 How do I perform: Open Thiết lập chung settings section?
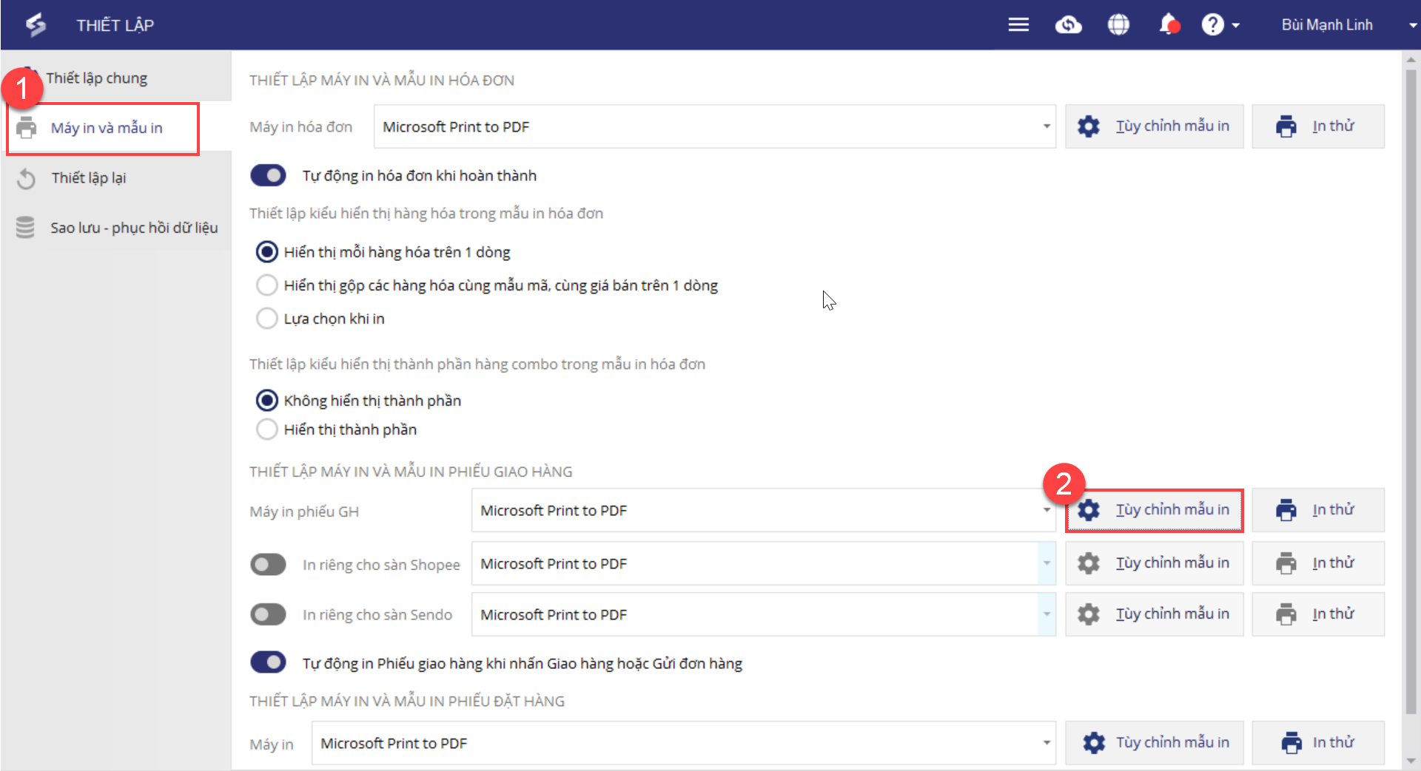coord(116,77)
